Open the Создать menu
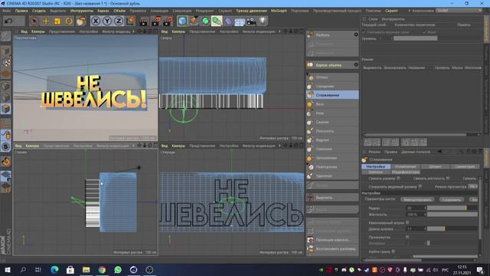Image resolution: width=490 pixels, height=276 pixels. (39, 11)
